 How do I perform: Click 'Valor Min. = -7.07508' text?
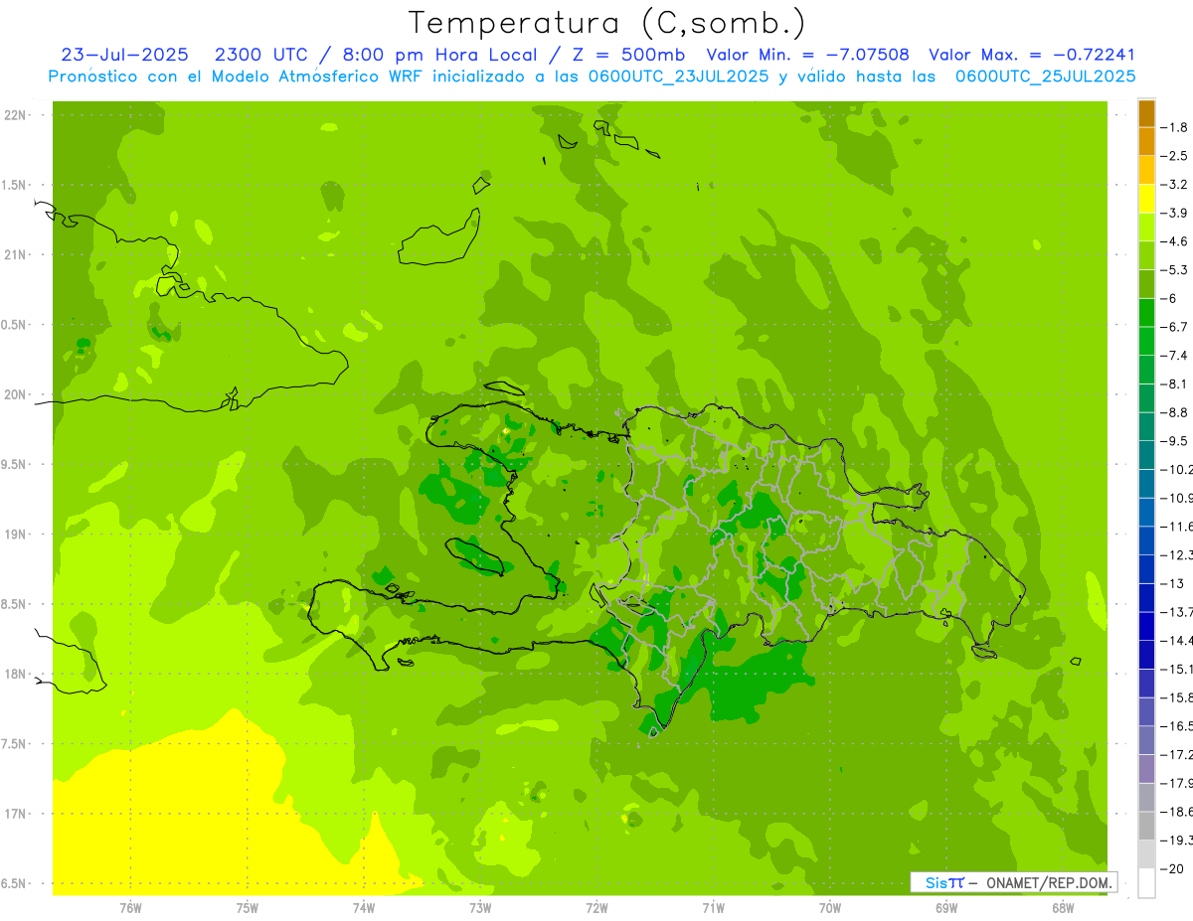click(807, 55)
